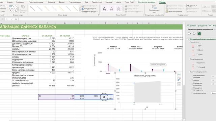Image resolution: width=216 pixels, height=121 pixels.
Task: Switch to the 'Вставка' ribbon tab
Action: [9, 2]
